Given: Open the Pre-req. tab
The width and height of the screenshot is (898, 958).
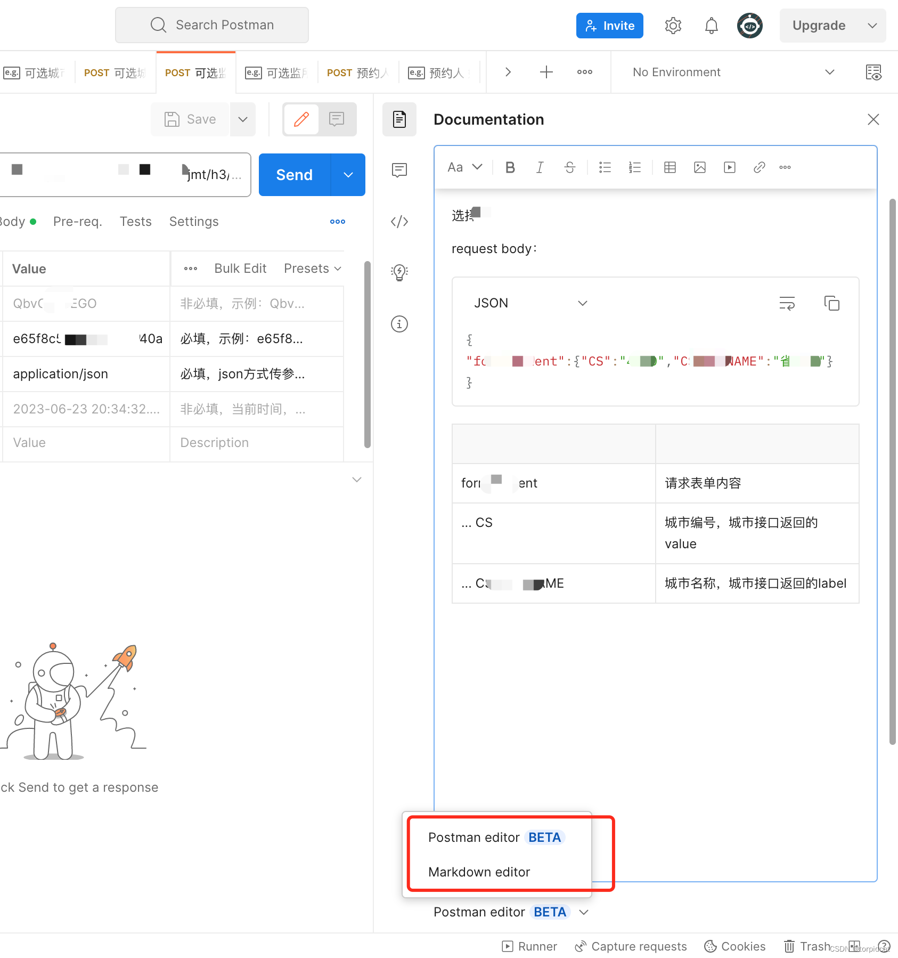Looking at the screenshot, I should [78, 222].
